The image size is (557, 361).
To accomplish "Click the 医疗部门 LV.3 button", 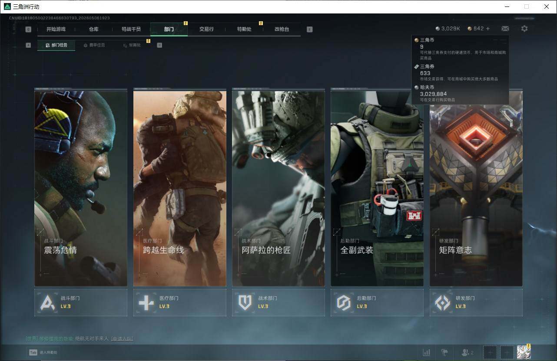I will point(180,302).
